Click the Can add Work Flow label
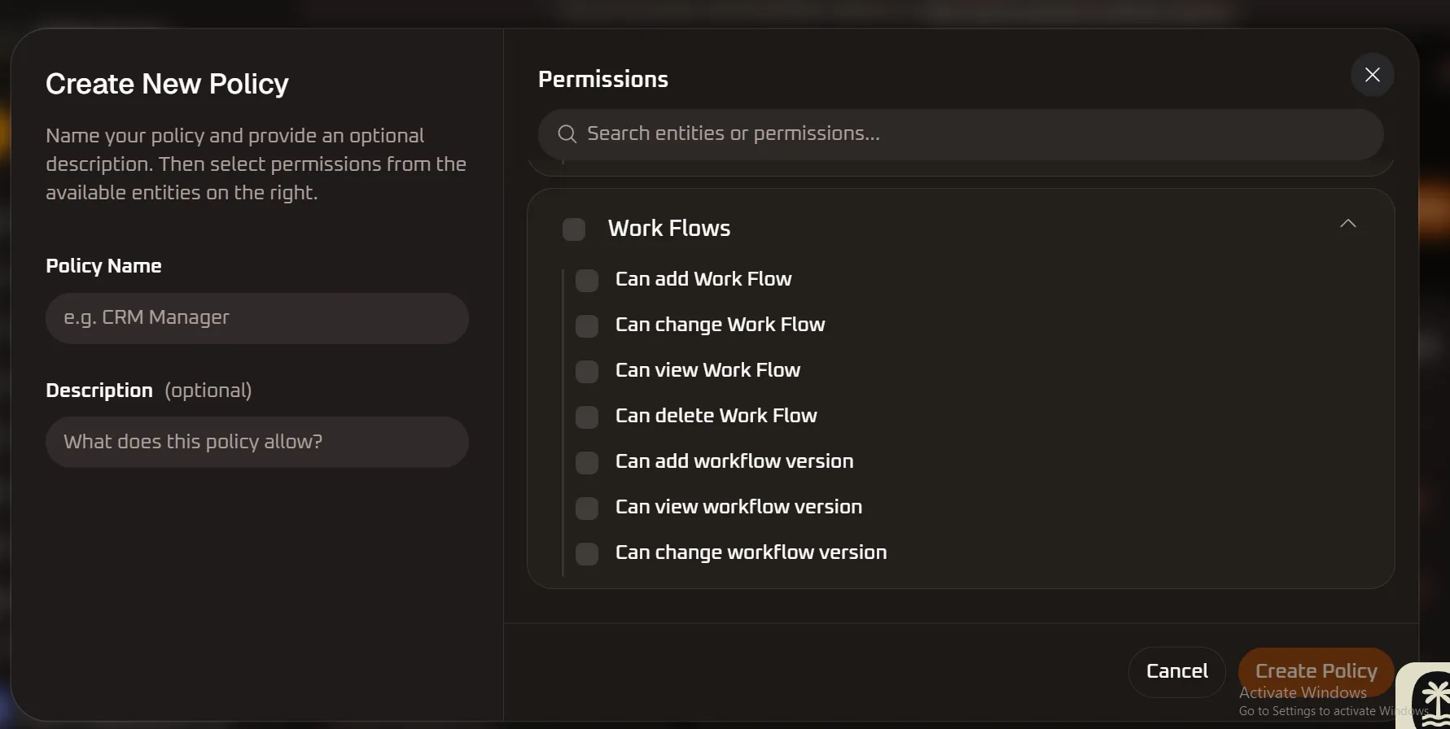The height and width of the screenshot is (729, 1450). (703, 279)
